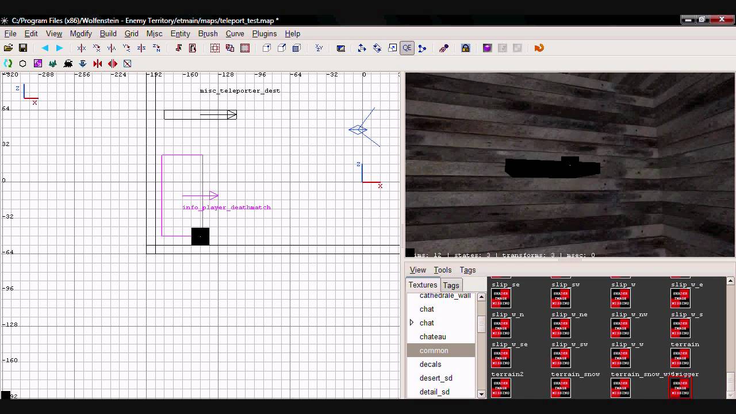This screenshot has height=414, width=736.
Task: Click the drop entity anchor icon
Action: coord(83,63)
